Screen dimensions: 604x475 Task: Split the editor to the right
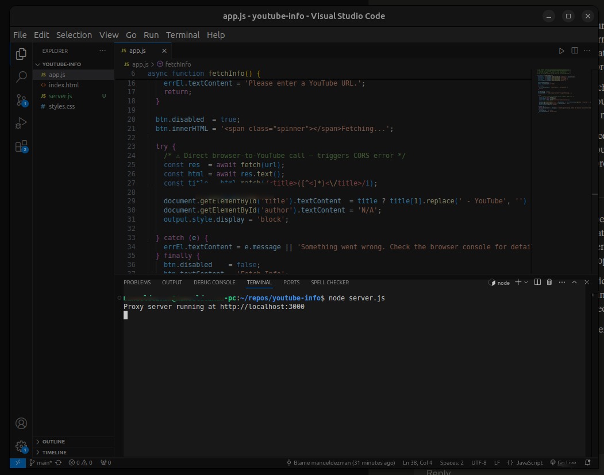pos(574,51)
